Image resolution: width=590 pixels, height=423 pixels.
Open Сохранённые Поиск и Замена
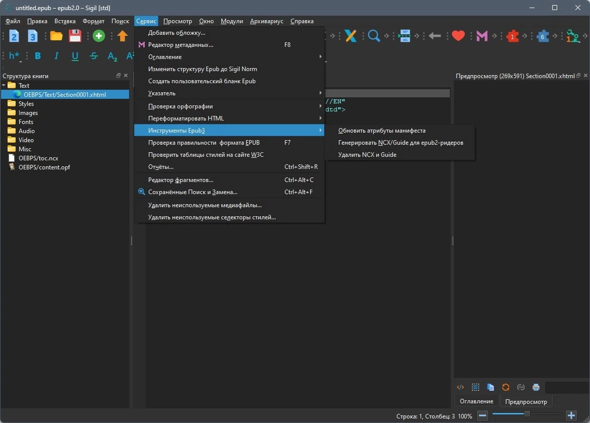tap(229, 192)
